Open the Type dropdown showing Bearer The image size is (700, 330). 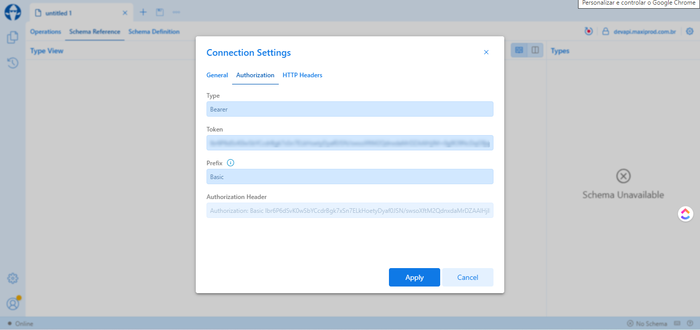click(x=349, y=109)
